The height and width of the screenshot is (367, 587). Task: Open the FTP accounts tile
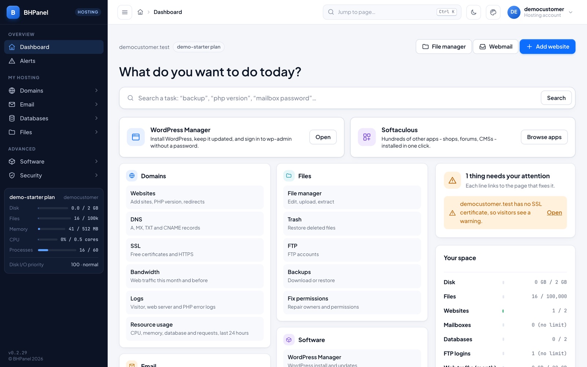click(352, 250)
